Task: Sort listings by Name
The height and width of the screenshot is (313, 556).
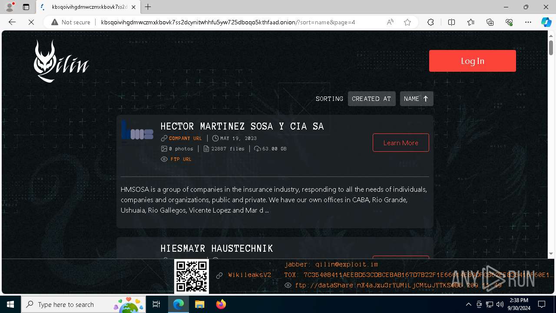Action: pos(416,99)
